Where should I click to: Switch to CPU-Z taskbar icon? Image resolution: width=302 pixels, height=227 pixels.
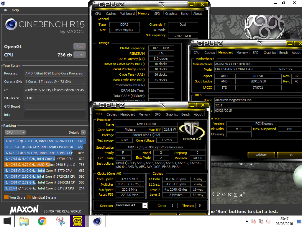tap(78, 221)
